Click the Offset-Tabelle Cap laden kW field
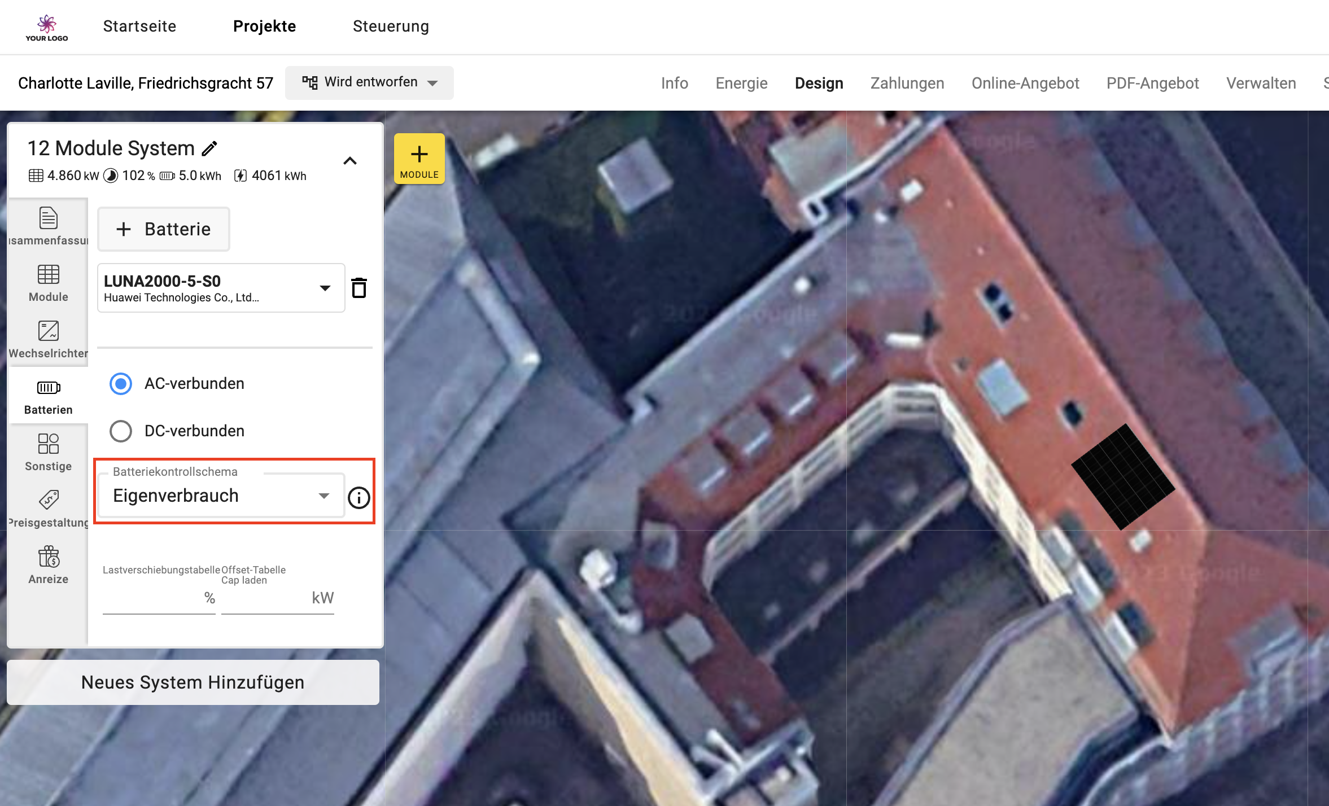Screen dimensions: 1329x806 coord(278,598)
